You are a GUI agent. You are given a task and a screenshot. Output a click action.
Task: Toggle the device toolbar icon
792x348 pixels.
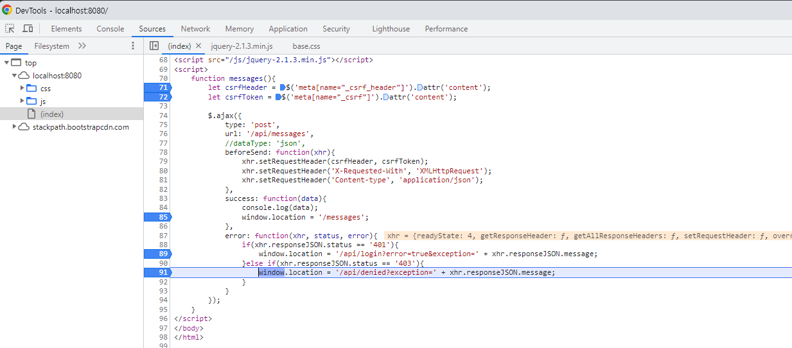pyautogui.click(x=28, y=29)
